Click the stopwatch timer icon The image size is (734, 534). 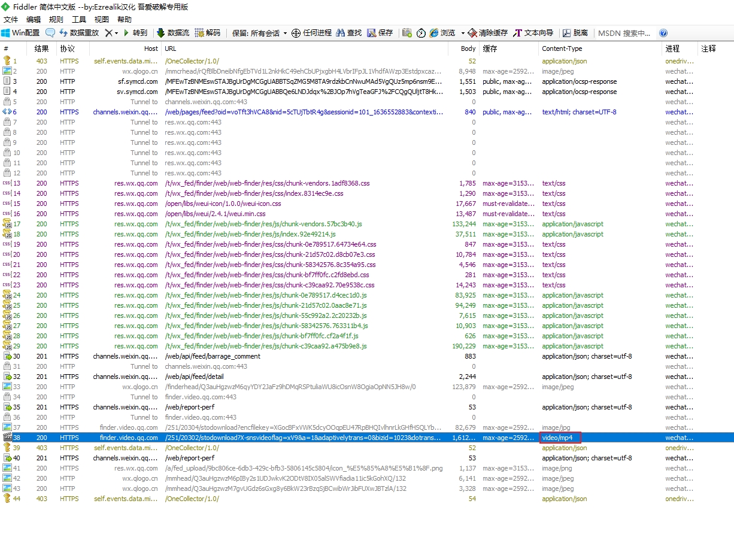click(x=421, y=33)
